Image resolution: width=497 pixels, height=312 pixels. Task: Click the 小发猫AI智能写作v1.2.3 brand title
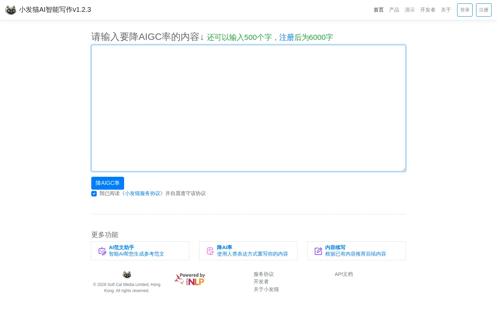tap(55, 10)
